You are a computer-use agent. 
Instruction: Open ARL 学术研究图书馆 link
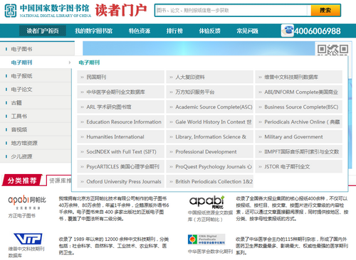click(x=120, y=107)
